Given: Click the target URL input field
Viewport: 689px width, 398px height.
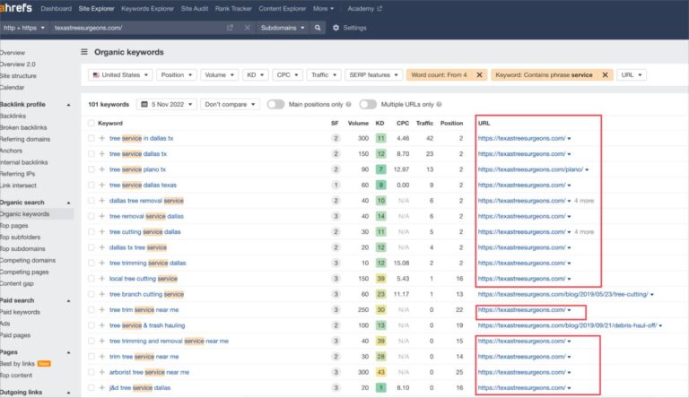Looking at the screenshot, I should pyautogui.click(x=138, y=28).
